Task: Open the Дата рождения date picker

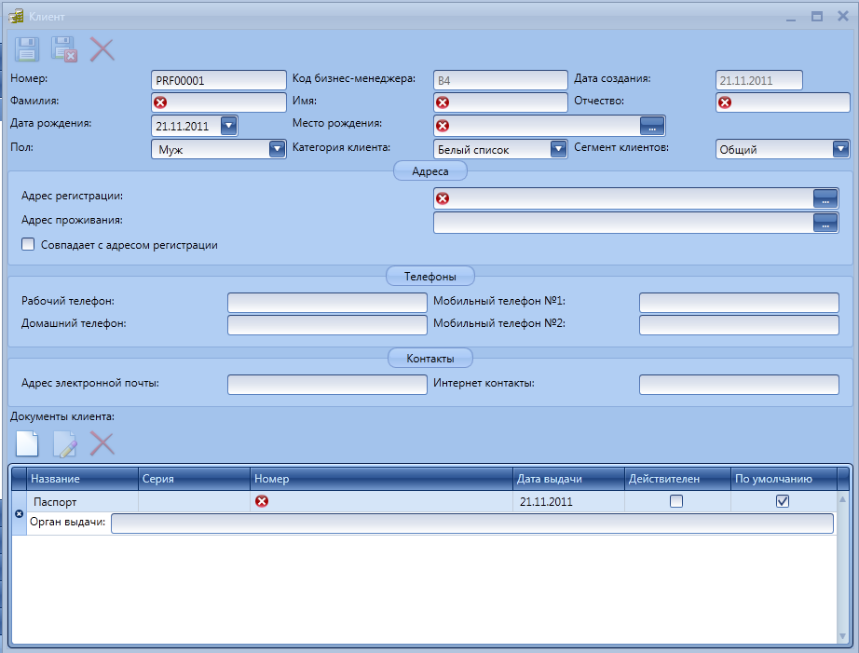Action: (x=228, y=125)
